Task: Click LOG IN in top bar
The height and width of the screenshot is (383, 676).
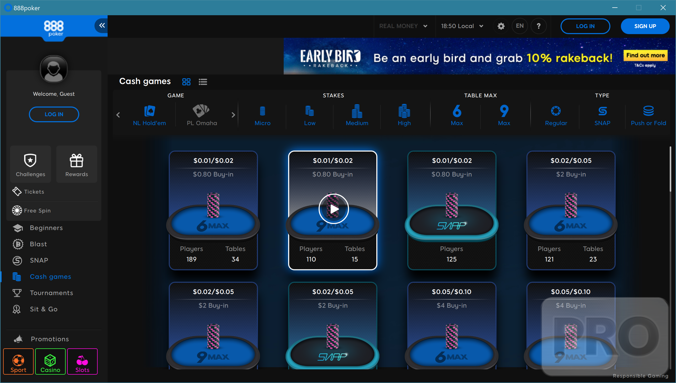Action: pyautogui.click(x=585, y=26)
